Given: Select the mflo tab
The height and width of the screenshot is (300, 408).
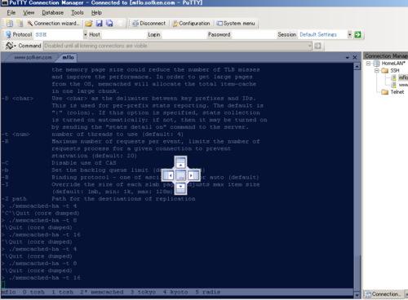Looking at the screenshot, I should pos(68,57).
